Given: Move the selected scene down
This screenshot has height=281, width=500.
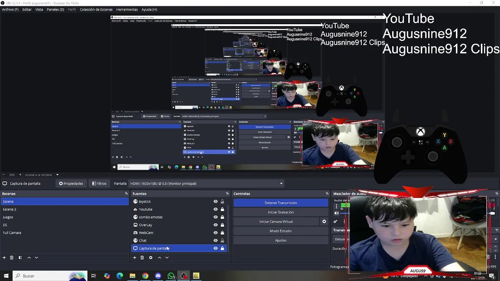Looking at the screenshot, I should coord(36,258).
